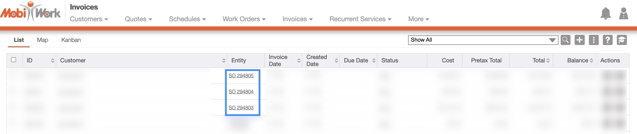Screen dimensions: 637x134
Task: Open the More menu in navigation
Action: 418,19
